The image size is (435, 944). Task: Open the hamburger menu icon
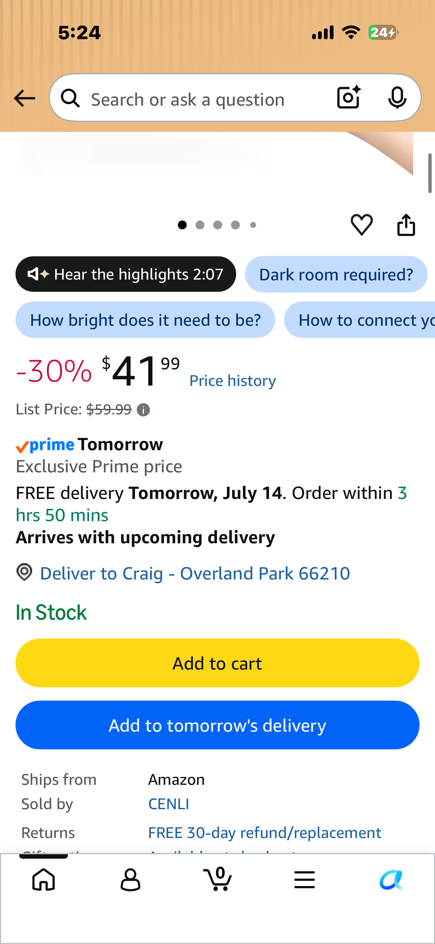pyautogui.click(x=304, y=879)
